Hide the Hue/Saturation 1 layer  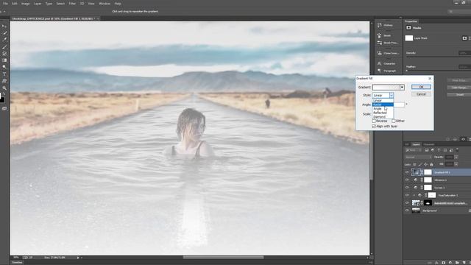click(407, 195)
